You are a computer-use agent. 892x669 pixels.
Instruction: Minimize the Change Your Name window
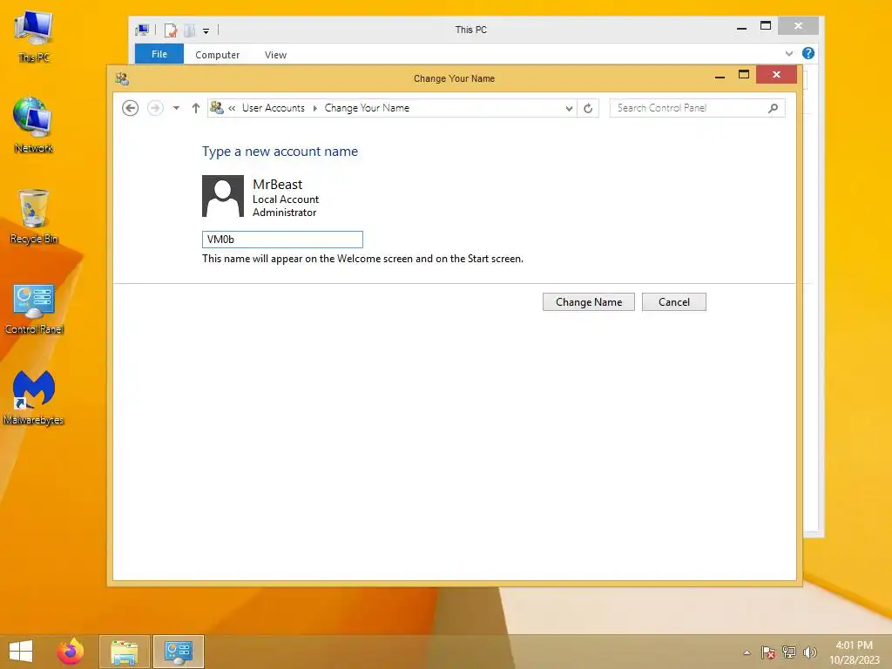(x=720, y=75)
